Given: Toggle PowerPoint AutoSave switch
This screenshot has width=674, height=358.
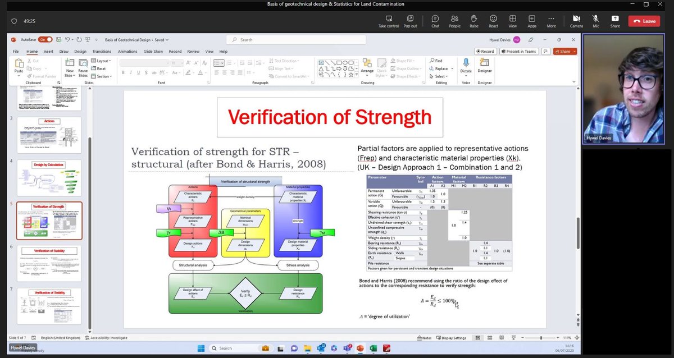Looking at the screenshot, I should point(45,40).
